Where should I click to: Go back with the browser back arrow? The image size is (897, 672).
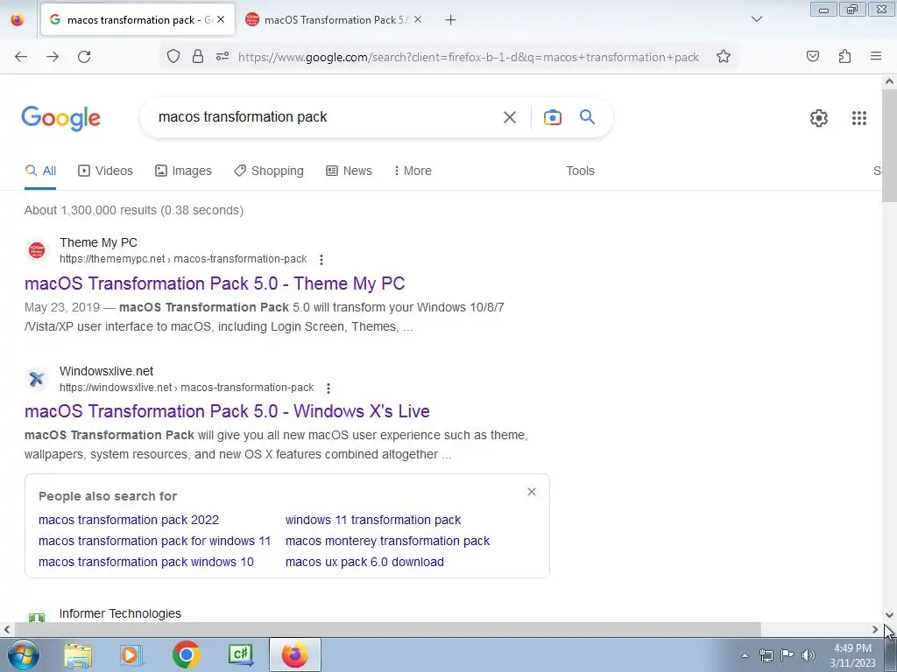pos(21,57)
